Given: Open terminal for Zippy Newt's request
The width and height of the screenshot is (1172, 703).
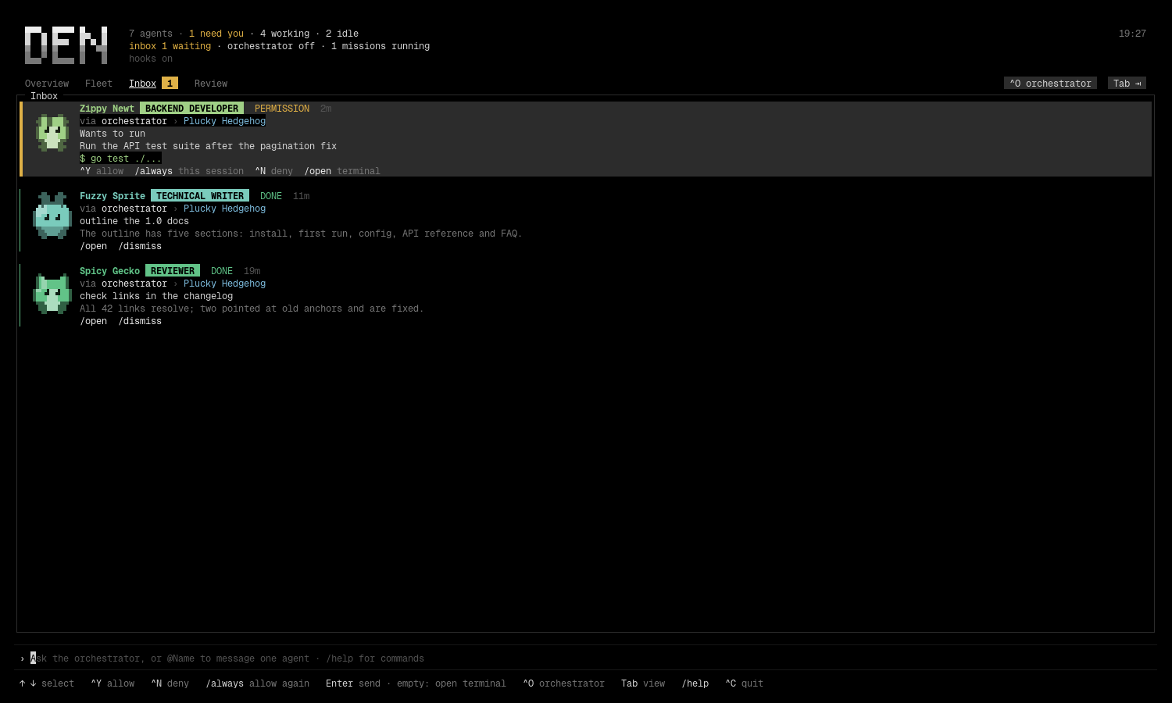Looking at the screenshot, I should click(x=342, y=171).
